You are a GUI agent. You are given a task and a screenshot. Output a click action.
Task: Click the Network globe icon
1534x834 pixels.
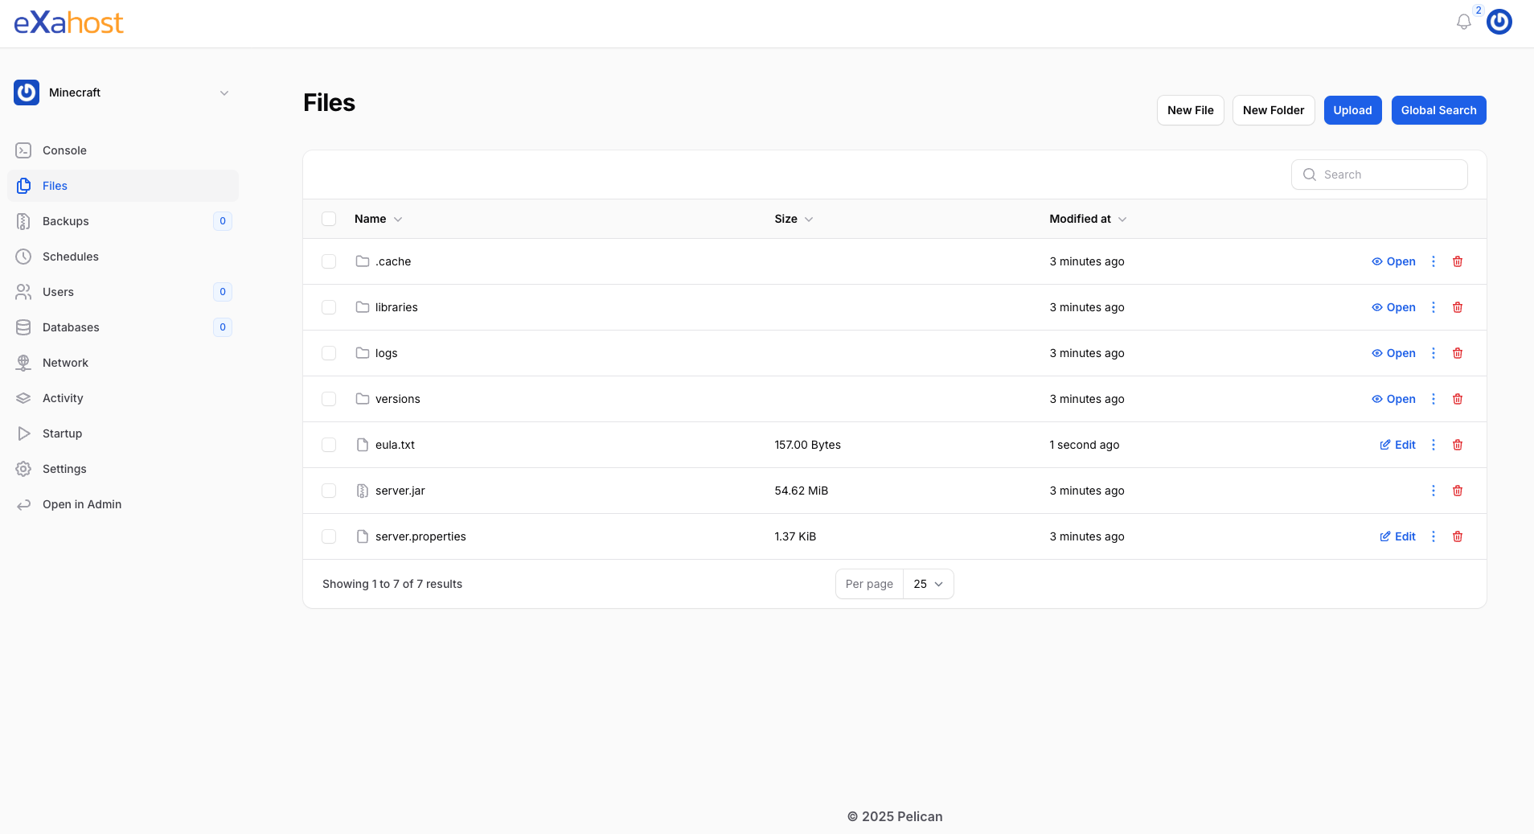24,363
